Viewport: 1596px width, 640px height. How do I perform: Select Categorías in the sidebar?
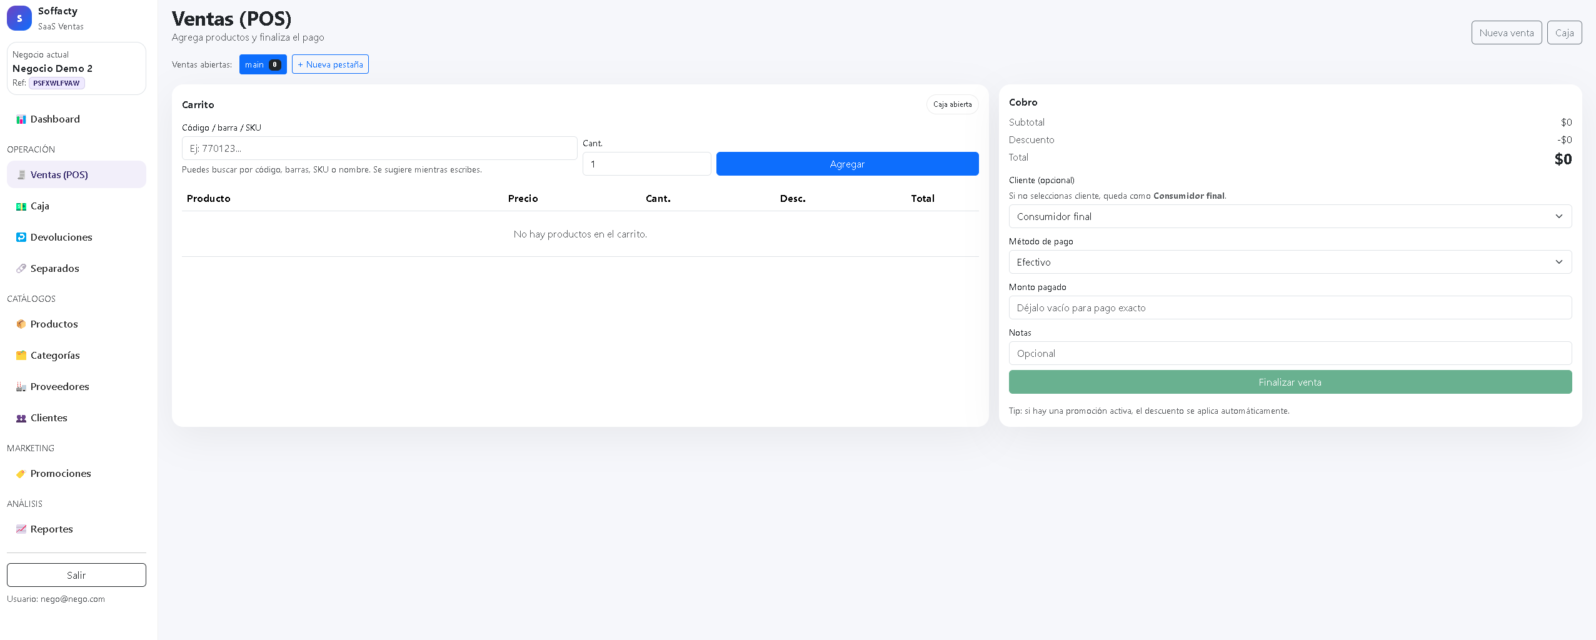coord(55,355)
